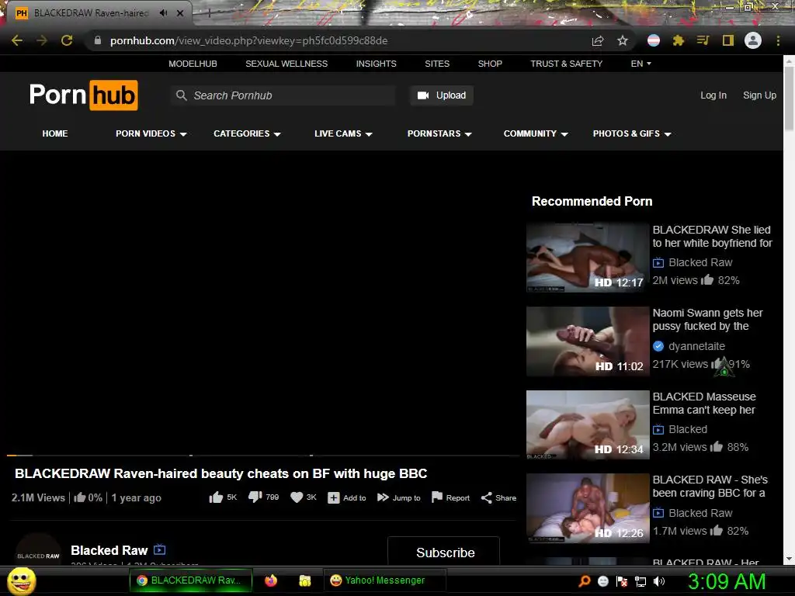Bookmark this page with the star icon
The image size is (795, 596).
[623, 40]
